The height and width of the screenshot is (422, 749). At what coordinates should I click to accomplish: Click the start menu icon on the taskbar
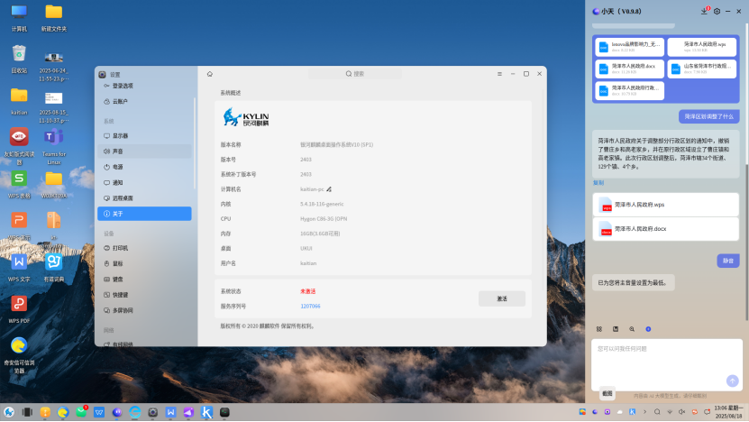click(9, 412)
